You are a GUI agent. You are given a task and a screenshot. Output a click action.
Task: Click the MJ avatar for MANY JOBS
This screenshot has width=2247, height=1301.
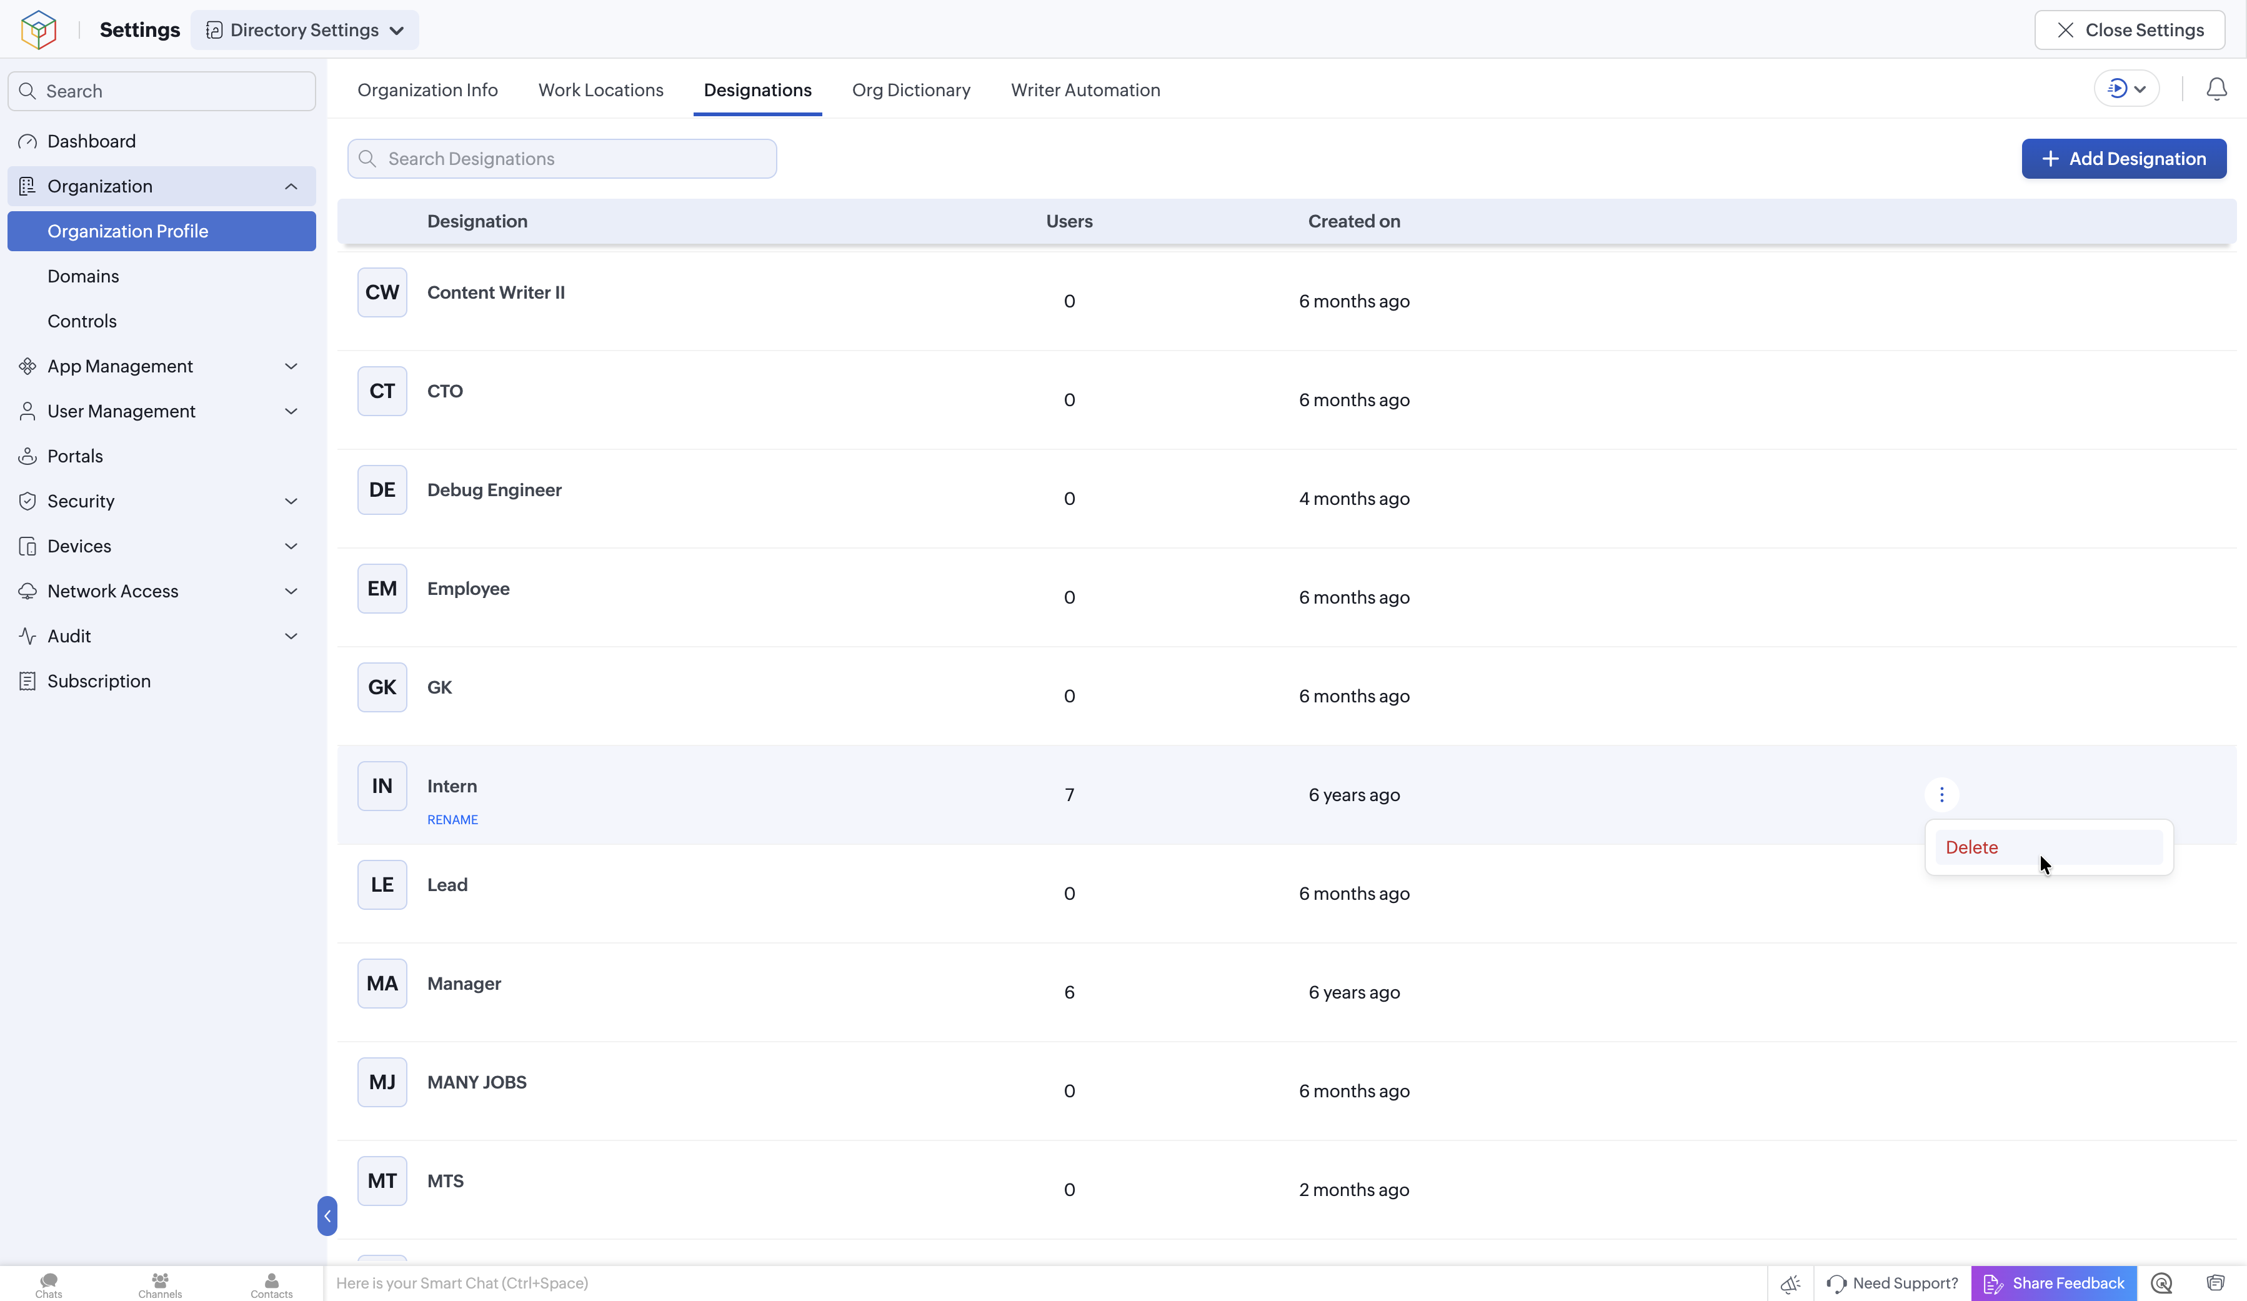(x=382, y=1082)
